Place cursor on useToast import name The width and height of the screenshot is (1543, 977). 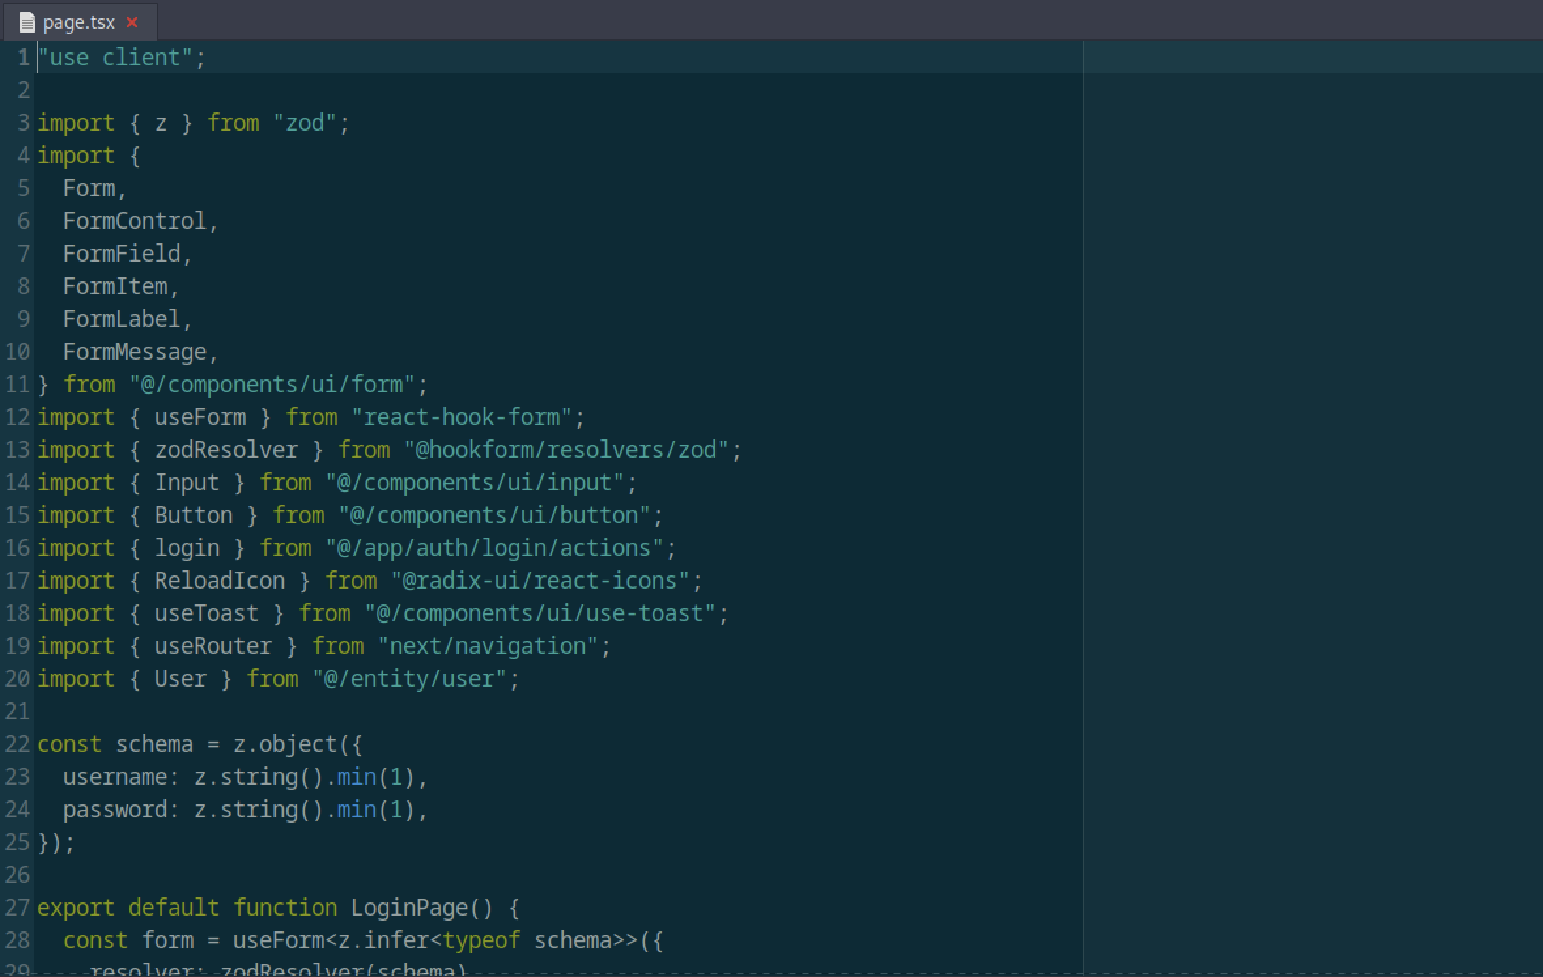pos(207,613)
